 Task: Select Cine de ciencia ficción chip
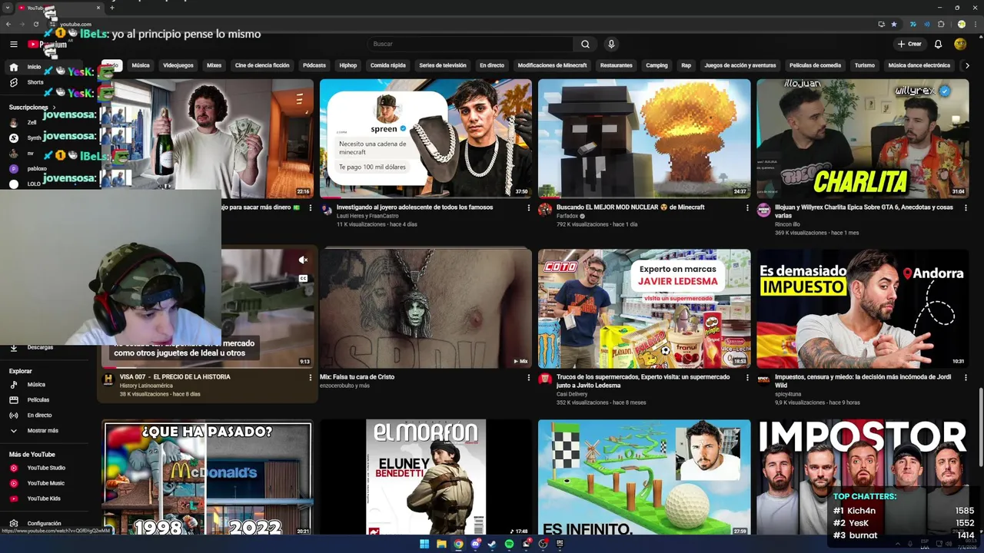(262, 65)
